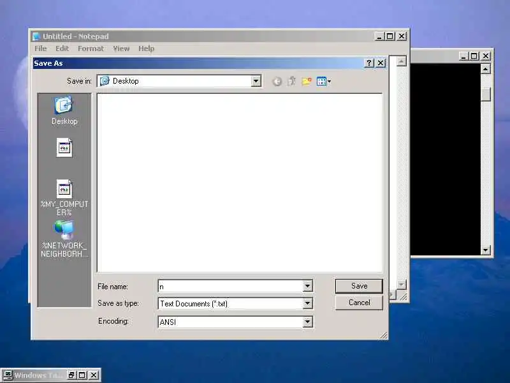Image resolution: width=510 pixels, height=383 pixels.
Task: Click the Save As dialog resize grip
Action: 384,336
